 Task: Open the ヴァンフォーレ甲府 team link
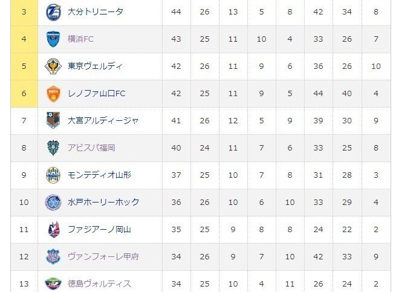[x=103, y=257]
